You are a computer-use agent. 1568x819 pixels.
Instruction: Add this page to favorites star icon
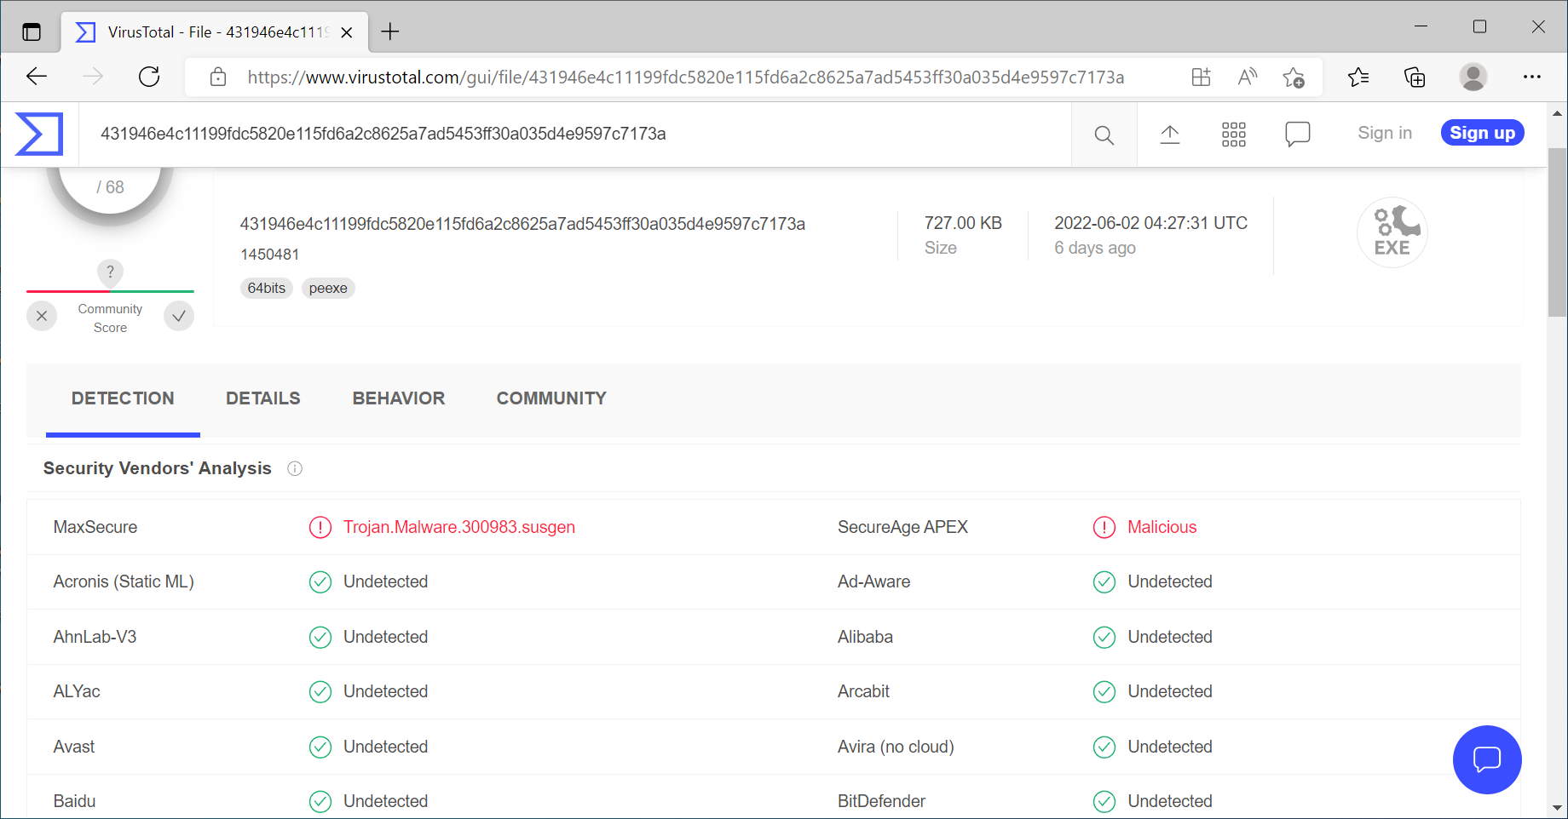[x=1293, y=77]
